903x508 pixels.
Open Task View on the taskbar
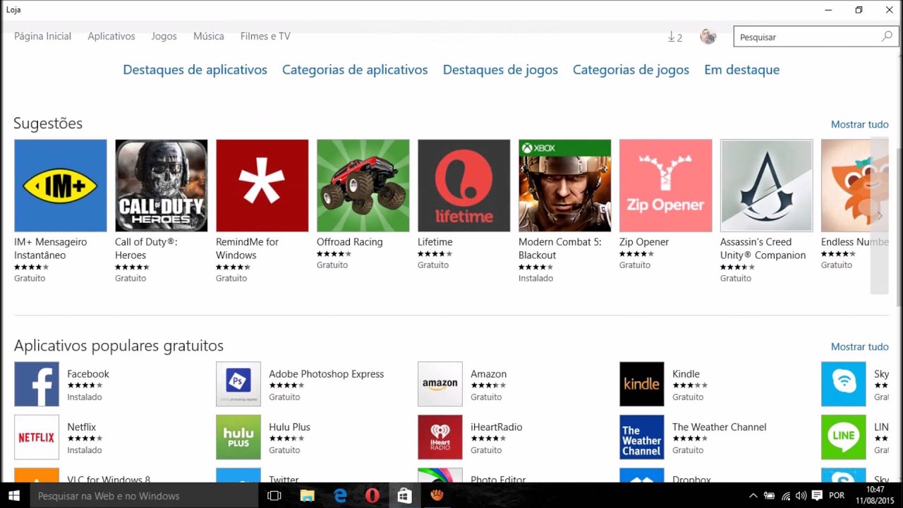pyautogui.click(x=274, y=496)
